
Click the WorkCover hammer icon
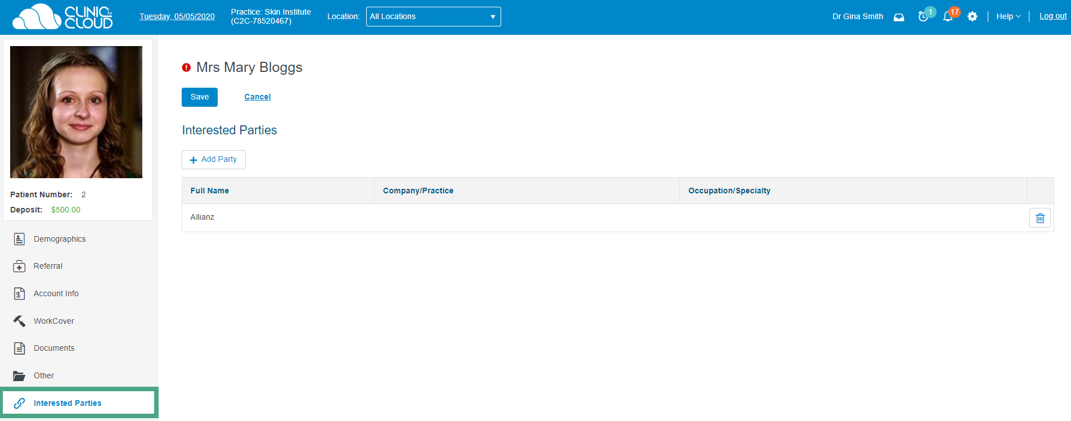click(19, 321)
